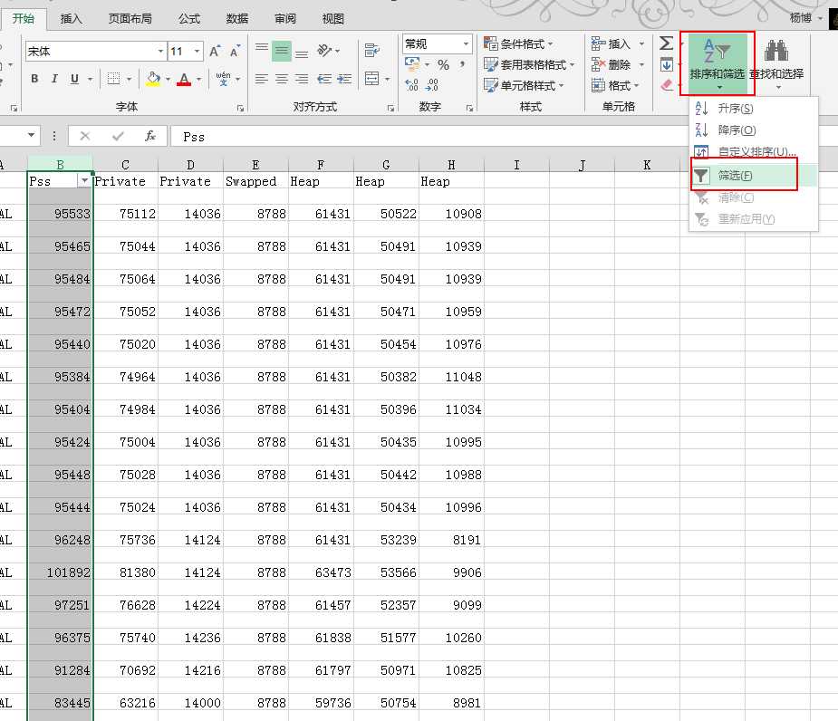
Task: Cancel formula bar entry X icon
Action: click(x=84, y=136)
